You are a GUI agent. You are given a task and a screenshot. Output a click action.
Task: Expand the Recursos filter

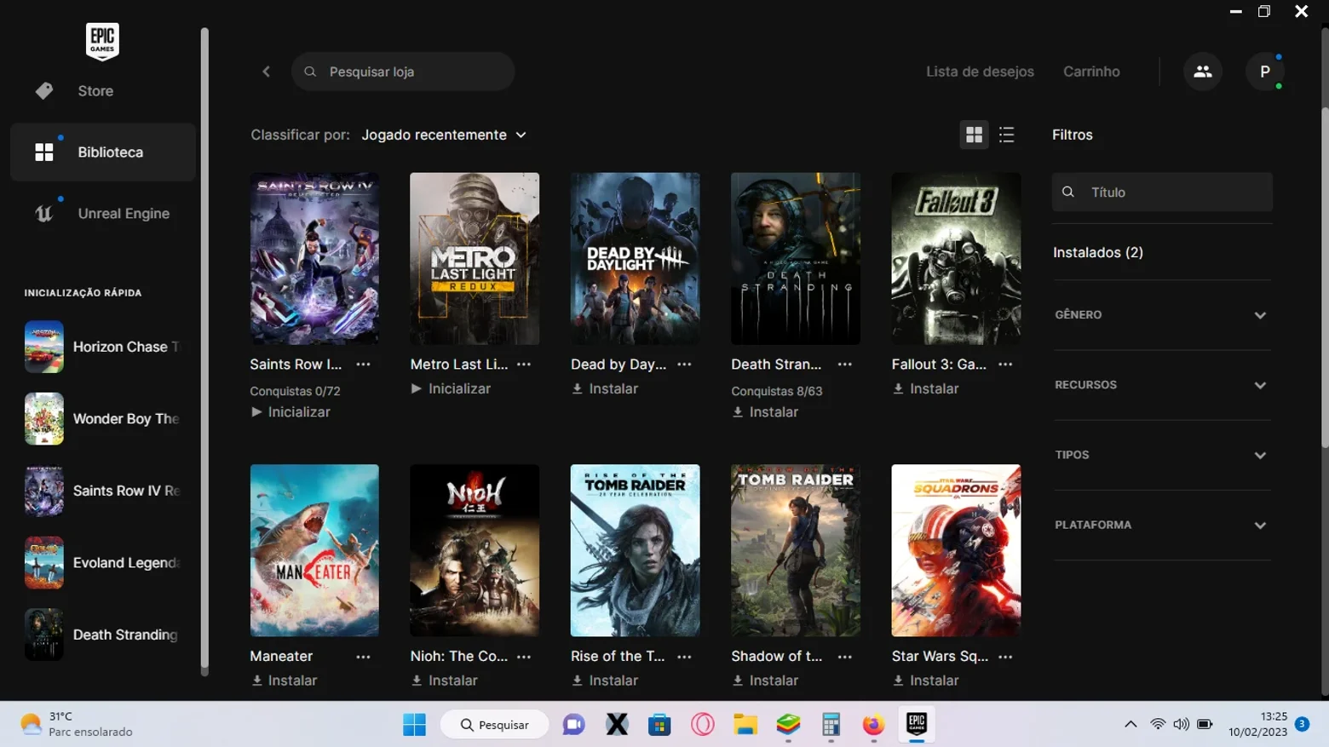tap(1161, 385)
